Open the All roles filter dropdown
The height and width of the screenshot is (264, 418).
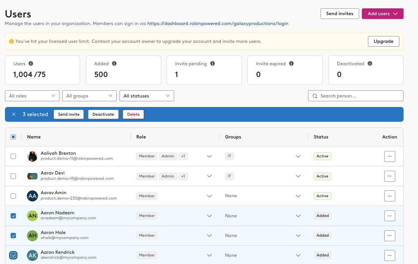[32, 96]
